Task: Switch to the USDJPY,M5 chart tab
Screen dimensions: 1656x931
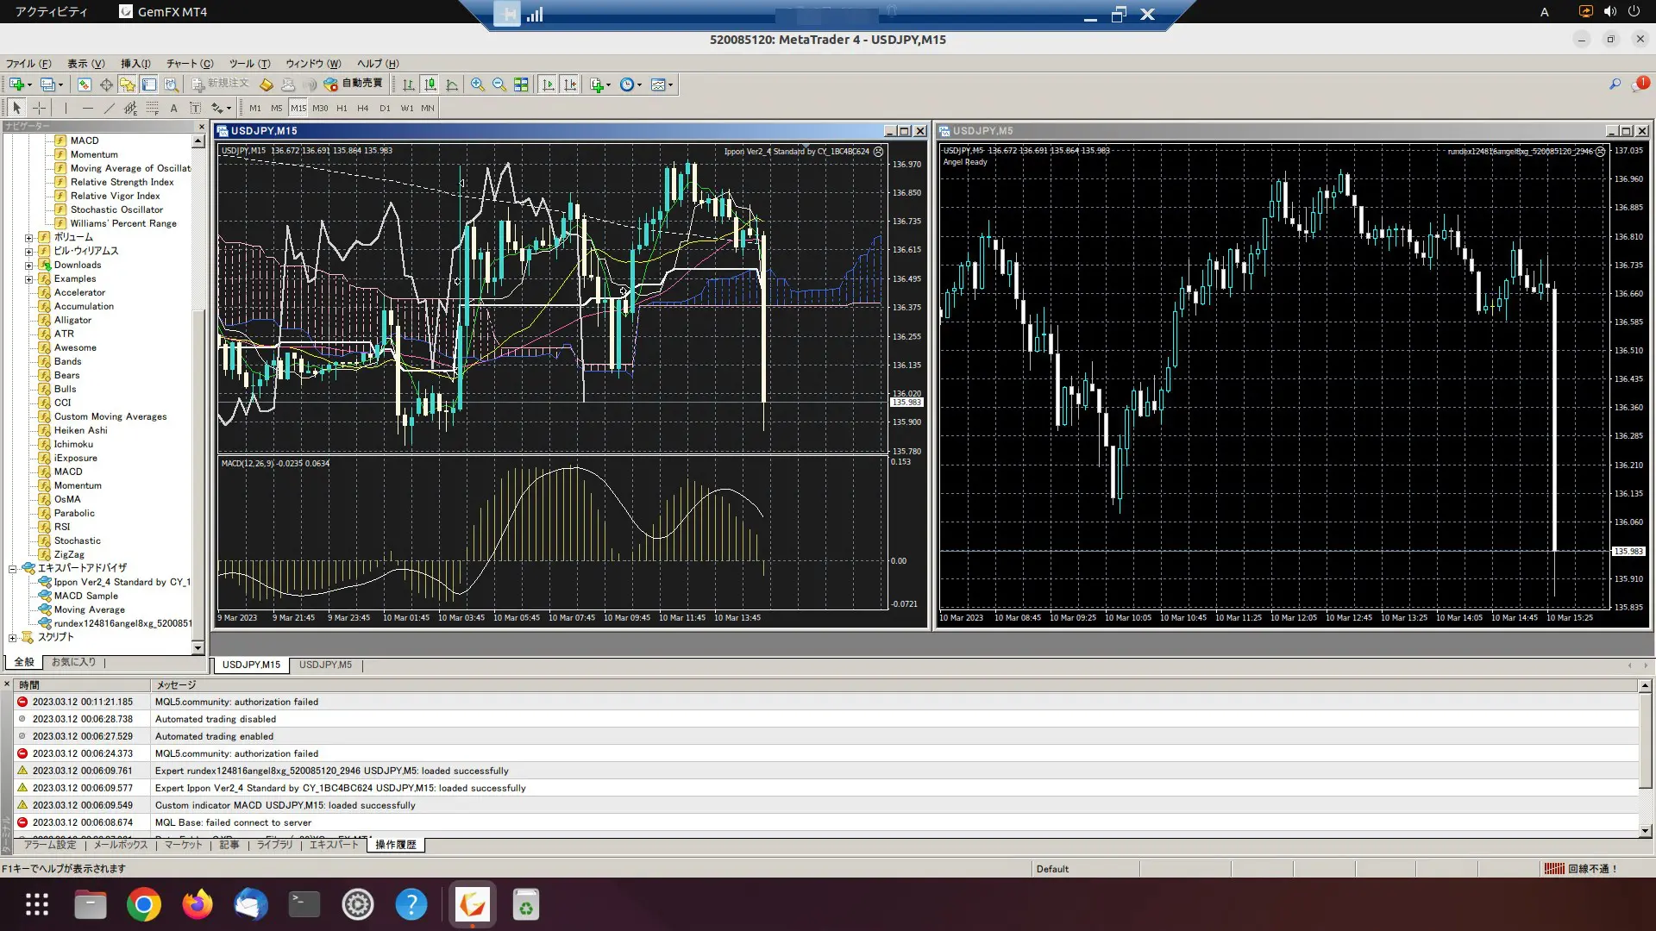Action: click(325, 665)
